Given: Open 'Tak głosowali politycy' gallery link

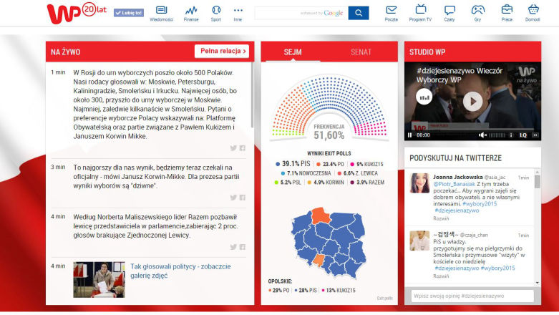Looking at the screenshot, I should point(180,271).
